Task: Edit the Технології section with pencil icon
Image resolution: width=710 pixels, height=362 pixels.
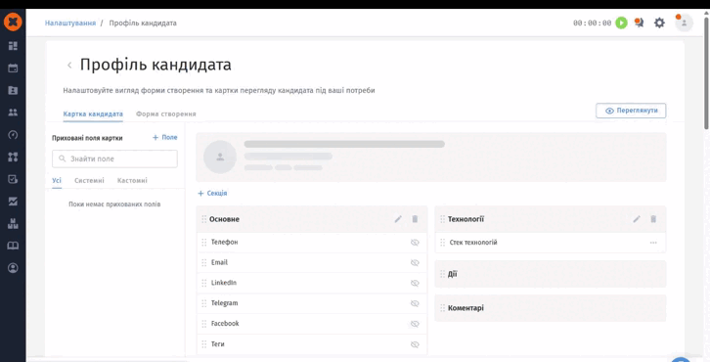Action: click(637, 219)
